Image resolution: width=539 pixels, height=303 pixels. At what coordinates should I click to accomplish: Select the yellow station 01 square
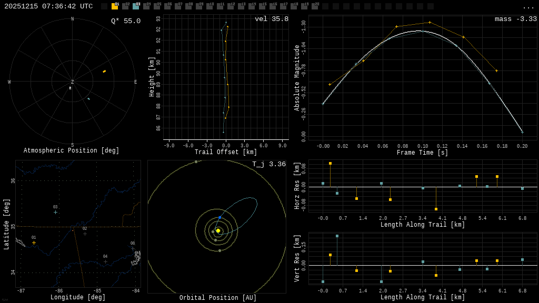pyautogui.click(x=115, y=6)
